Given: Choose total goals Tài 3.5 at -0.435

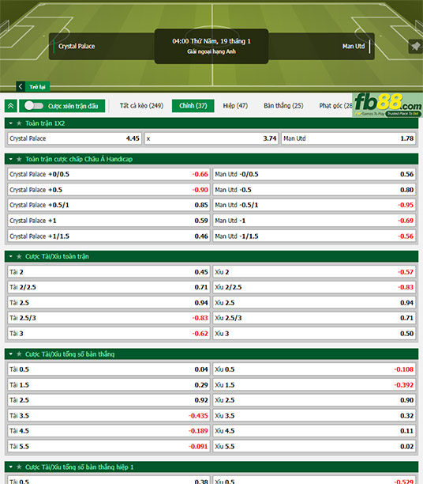Looking at the screenshot, I should pyautogui.click(x=109, y=416).
